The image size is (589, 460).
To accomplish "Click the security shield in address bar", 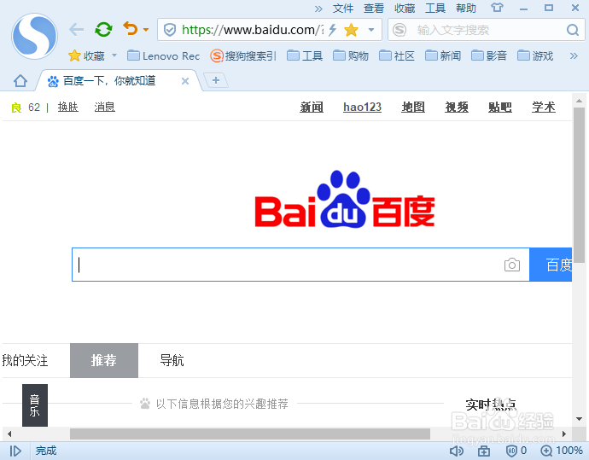I will coord(170,30).
